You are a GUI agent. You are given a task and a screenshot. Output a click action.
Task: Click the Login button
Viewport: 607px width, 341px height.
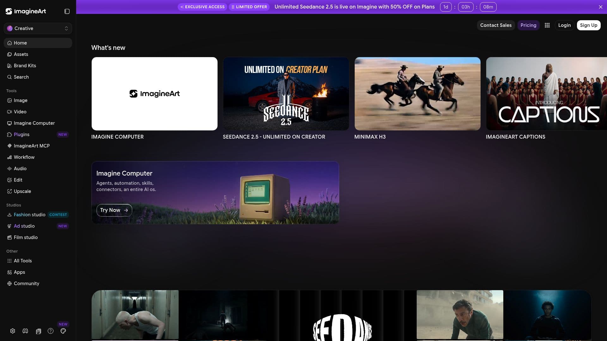pos(564,25)
